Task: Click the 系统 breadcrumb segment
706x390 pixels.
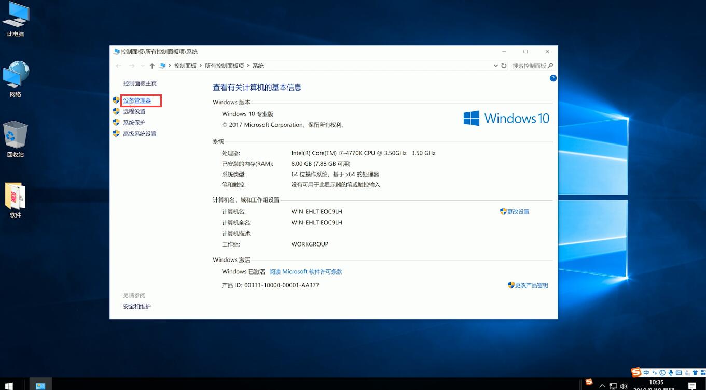Action: [258, 66]
